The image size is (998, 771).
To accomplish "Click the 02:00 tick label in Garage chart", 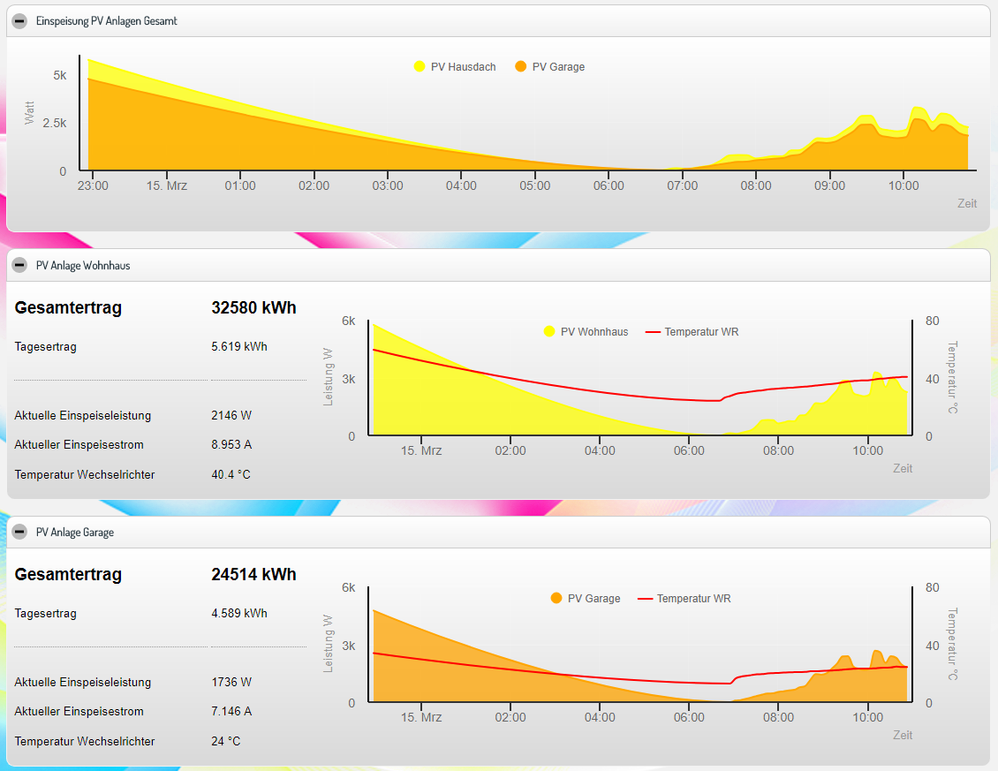I will pos(510,717).
